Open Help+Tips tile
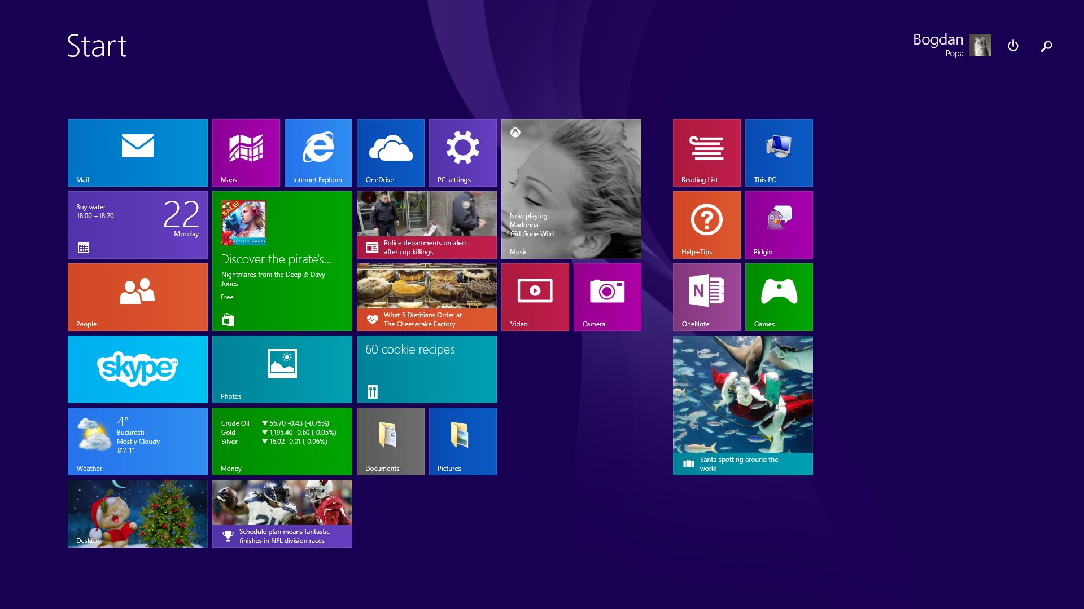The image size is (1084, 609). (x=707, y=225)
